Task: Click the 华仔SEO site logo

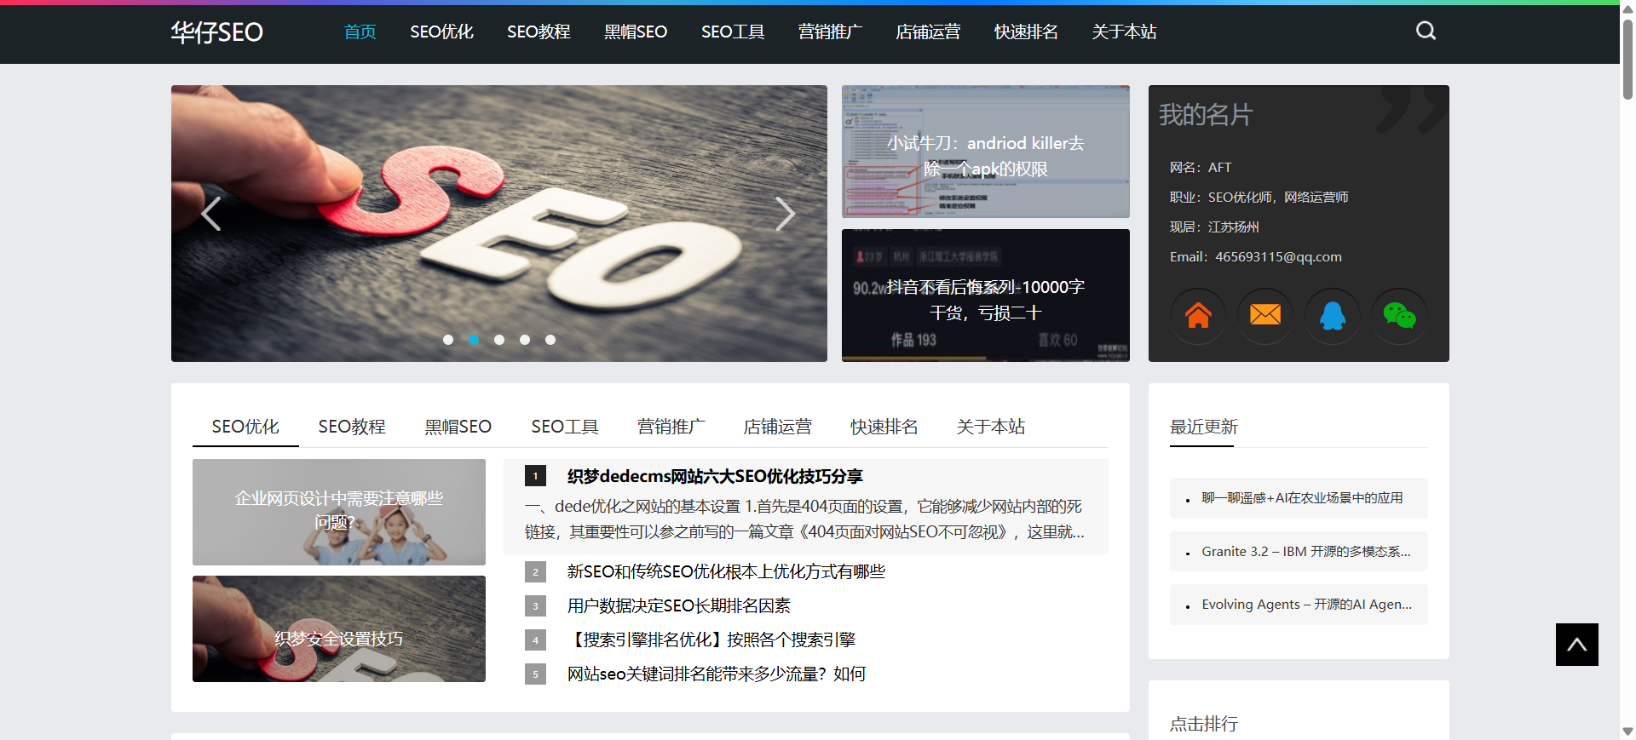Action: point(216,32)
